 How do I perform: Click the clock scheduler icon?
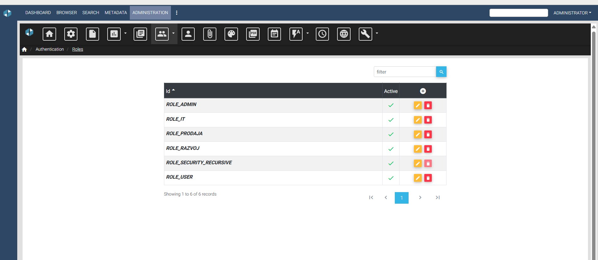(322, 34)
